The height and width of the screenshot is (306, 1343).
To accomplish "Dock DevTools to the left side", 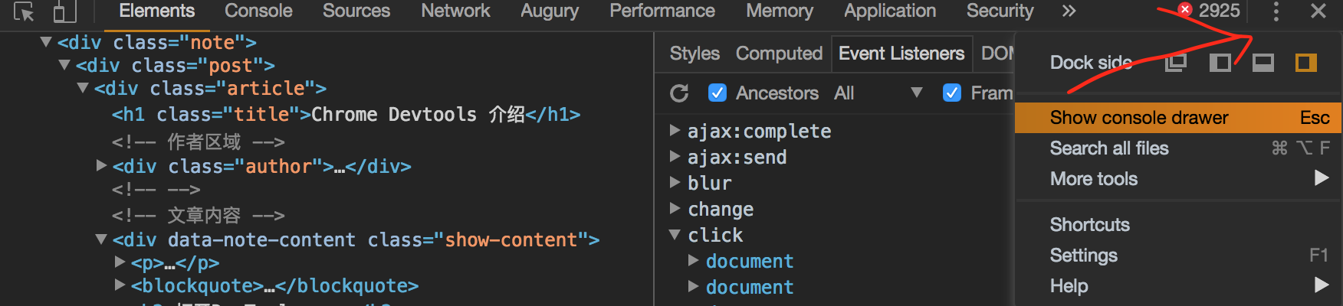I will click(1220, 63).
